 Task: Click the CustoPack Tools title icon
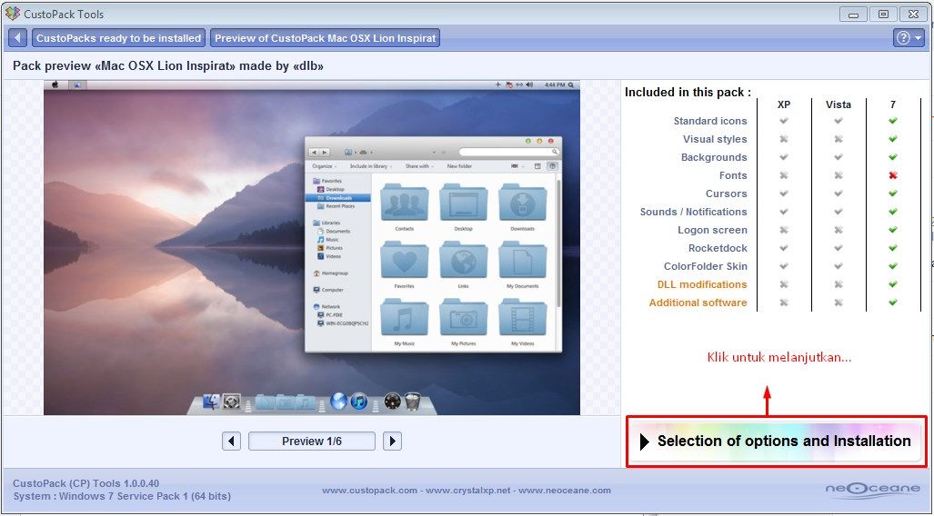click(13, 13)
